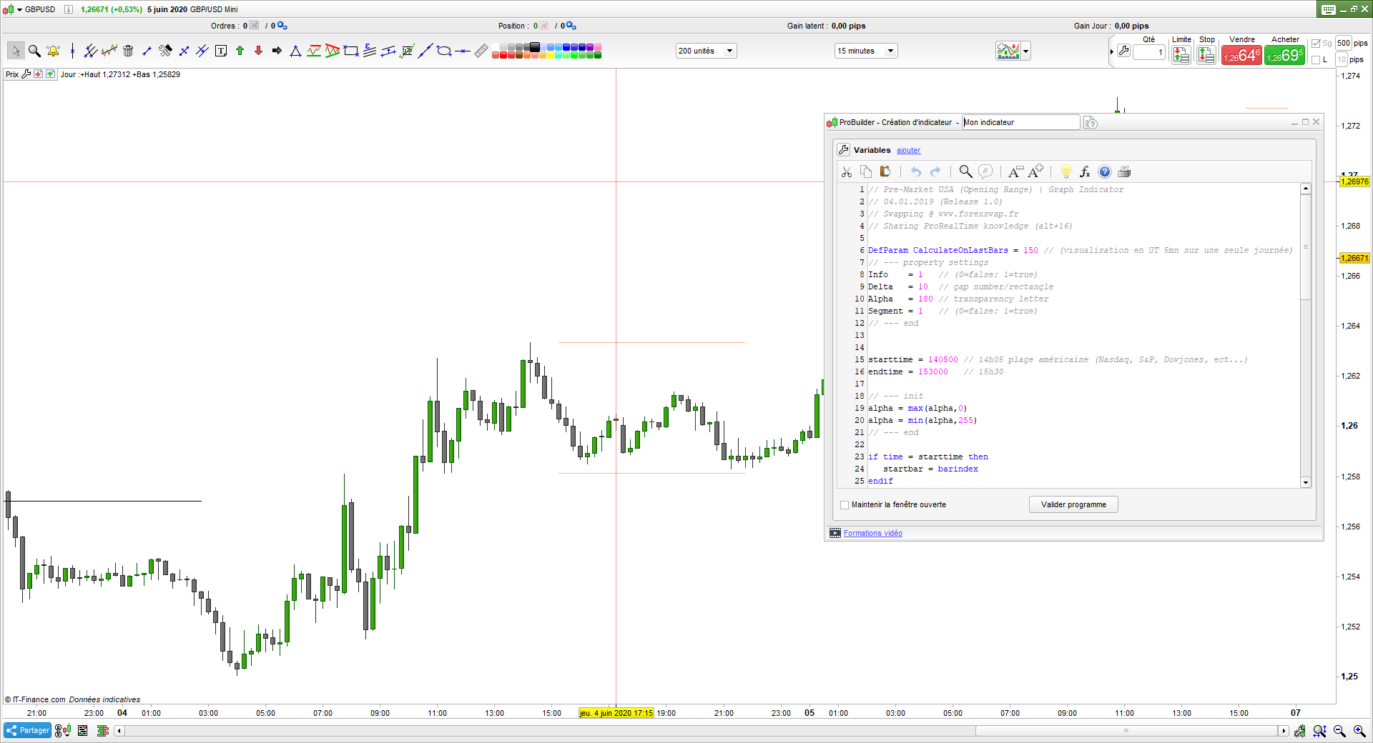Open order panel settings wrench

coord(1124,51)
